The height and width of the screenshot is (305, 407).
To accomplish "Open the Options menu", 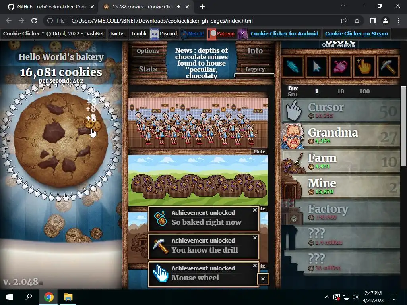I will click(x=148, y=51).
